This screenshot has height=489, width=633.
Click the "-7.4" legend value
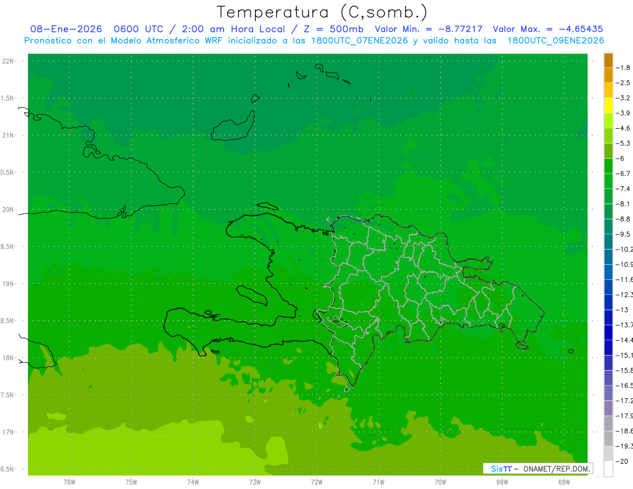pyautogui.click(x=623, y=188)
